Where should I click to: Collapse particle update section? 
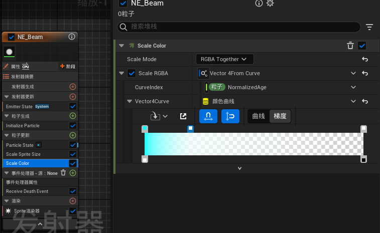coord(7,135)
